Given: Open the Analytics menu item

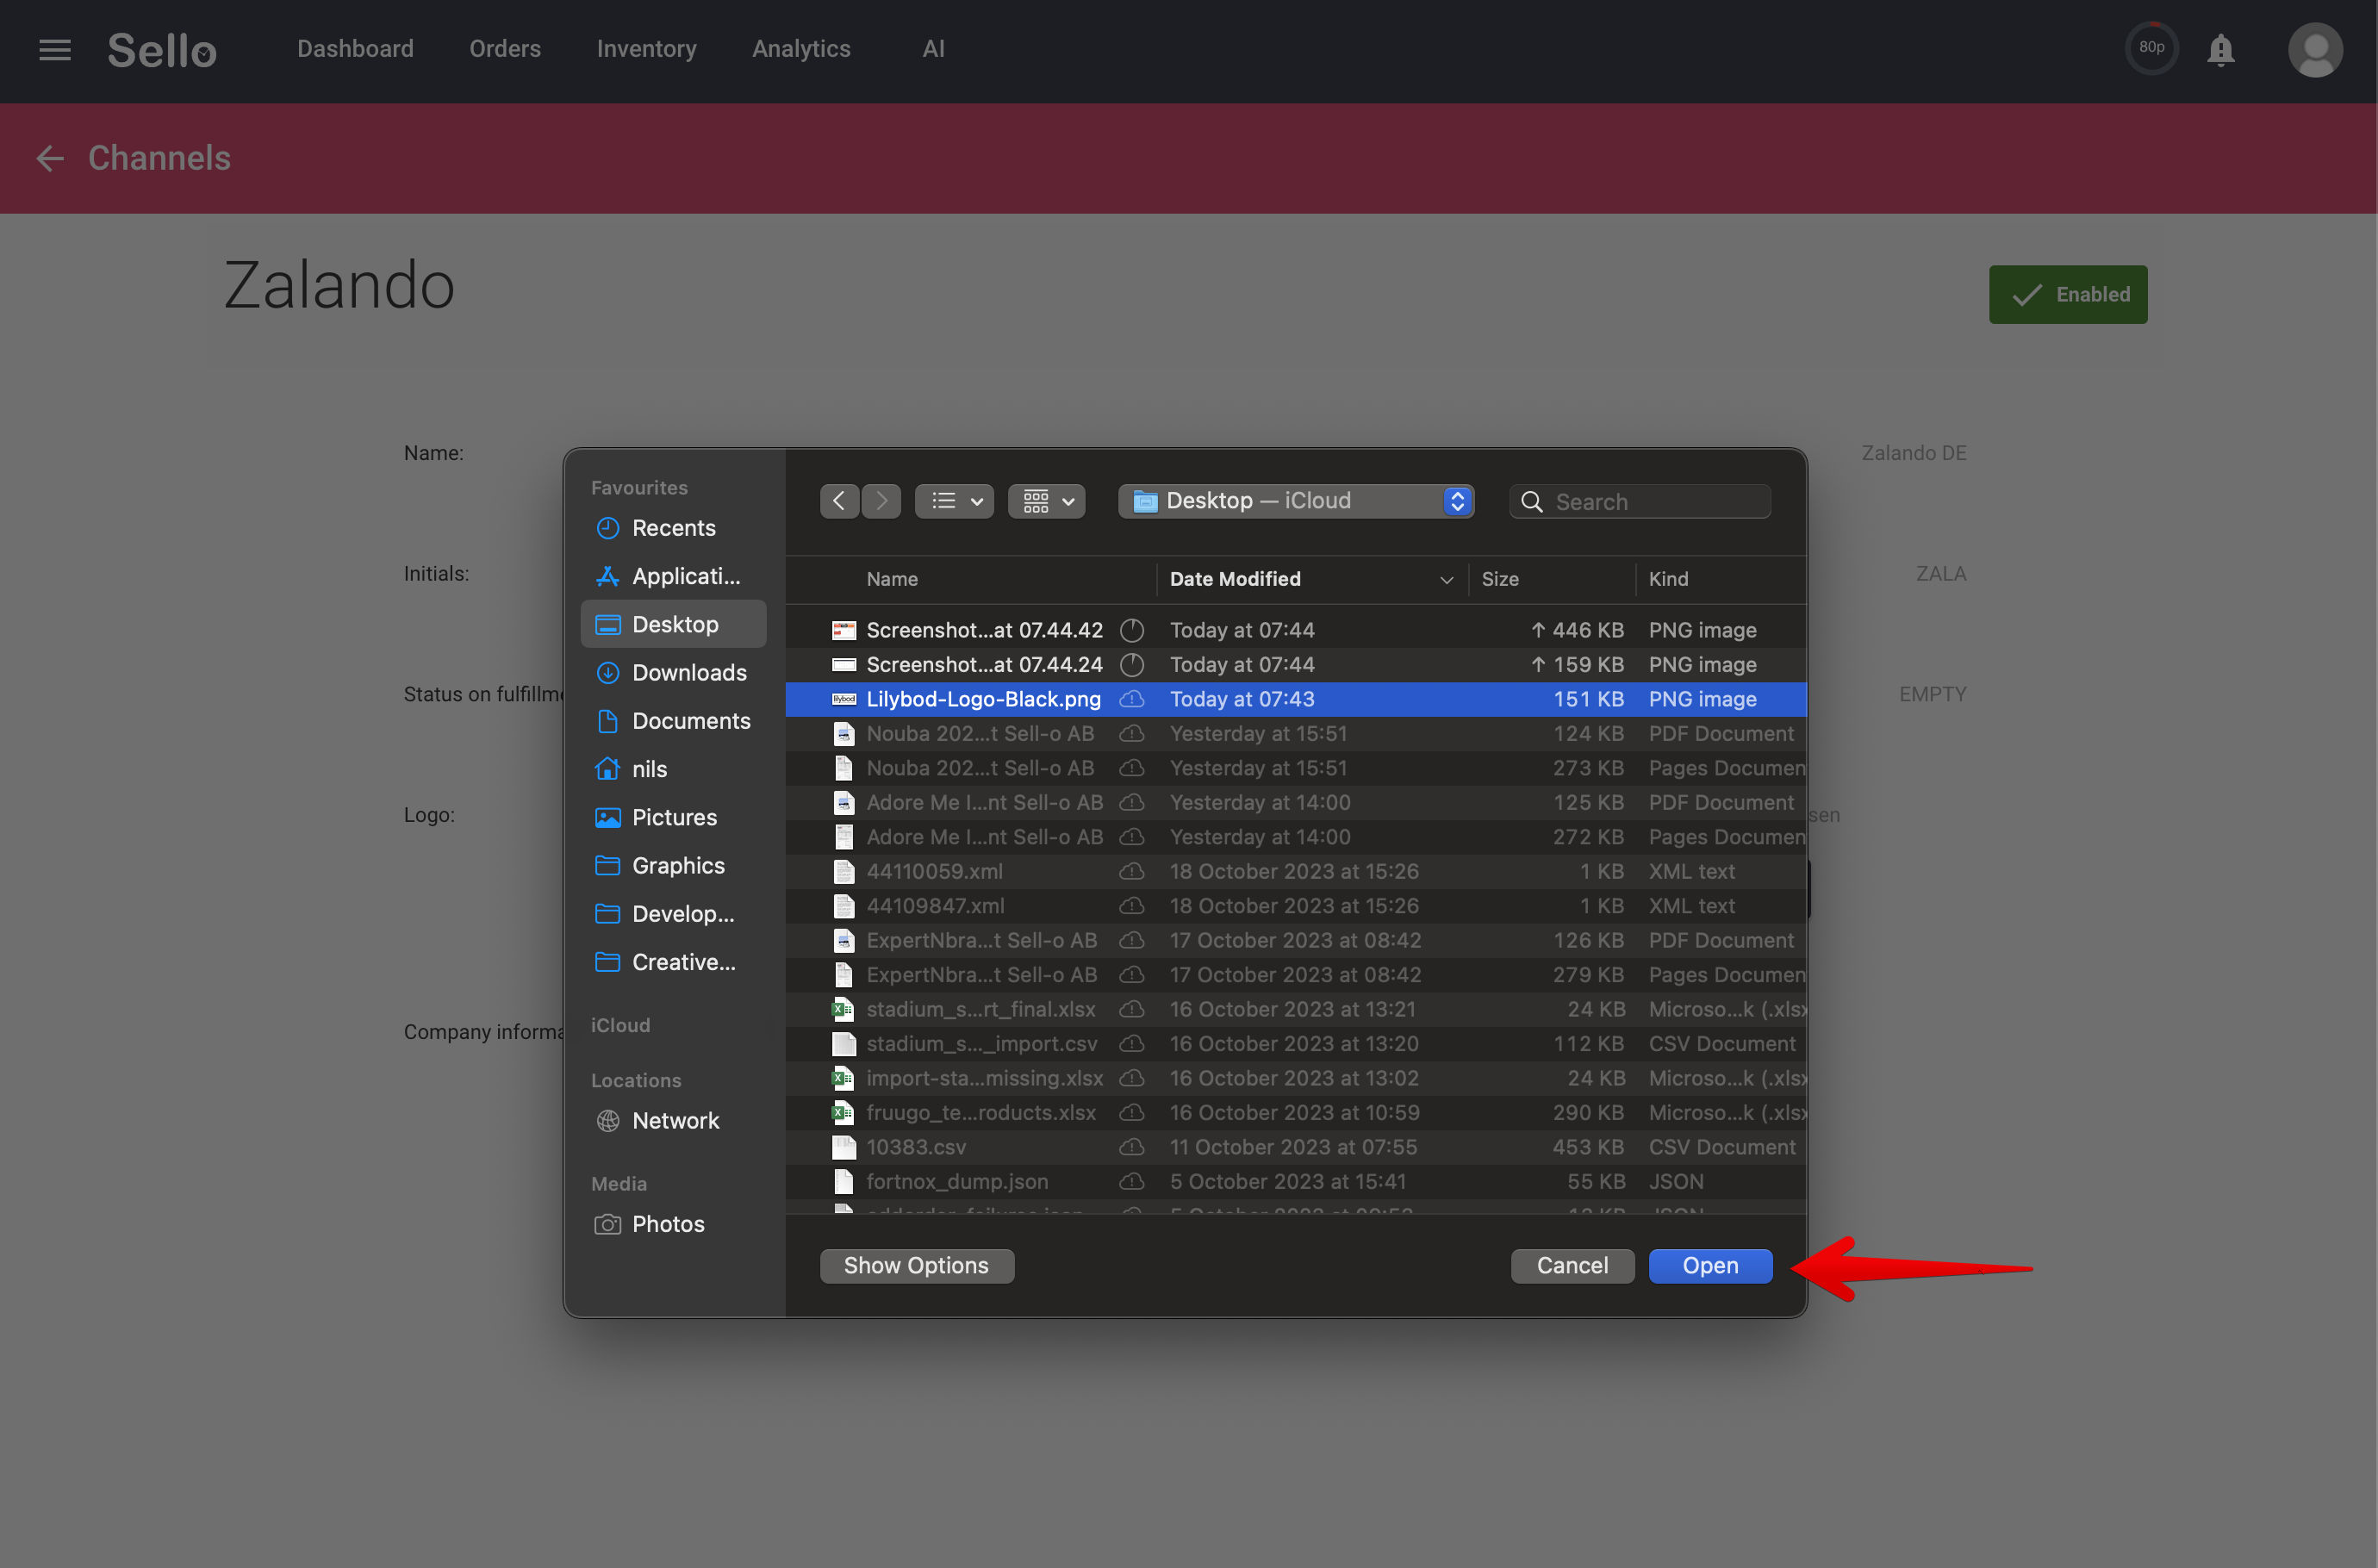Looking at the screenshot, I should pos(801,49).
